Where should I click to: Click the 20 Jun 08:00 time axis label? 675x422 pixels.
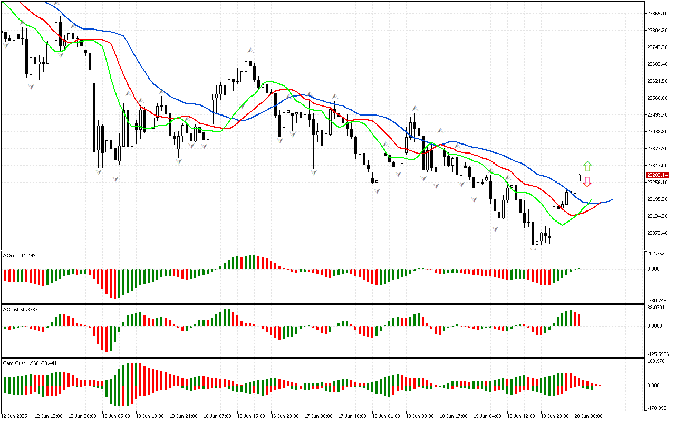[x=589, y=416]
